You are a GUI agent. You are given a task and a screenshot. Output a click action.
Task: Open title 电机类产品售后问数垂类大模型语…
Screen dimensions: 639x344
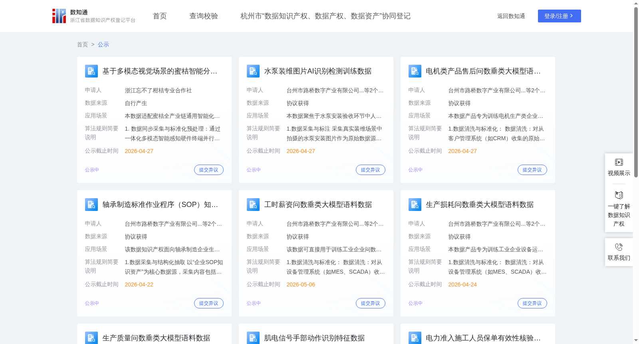tap(483, 71)
